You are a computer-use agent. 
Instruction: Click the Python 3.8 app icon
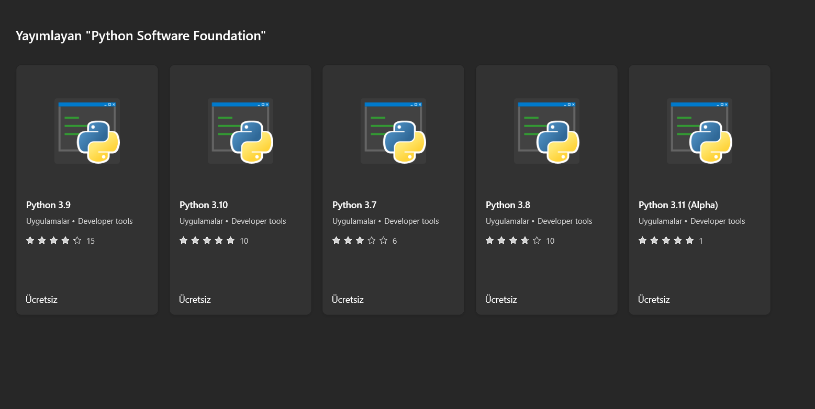pyautogui.click(x=546, y=131)
